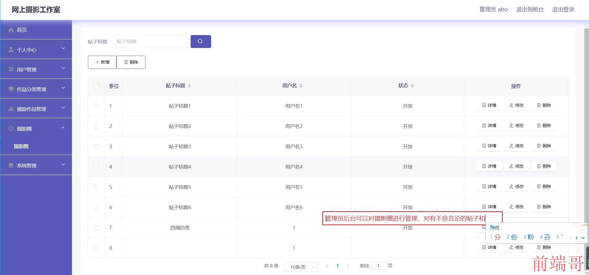Check the checkbox for row 帖子标题6
The width and height of the screenshot is (589, 275).
point(96,208)
